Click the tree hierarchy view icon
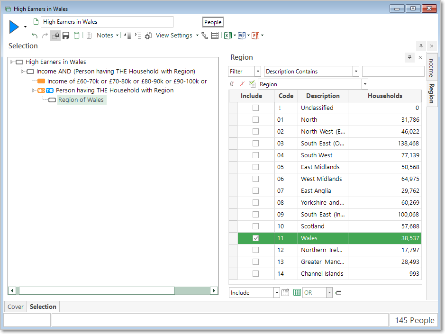445x334 pixels. 205,36
